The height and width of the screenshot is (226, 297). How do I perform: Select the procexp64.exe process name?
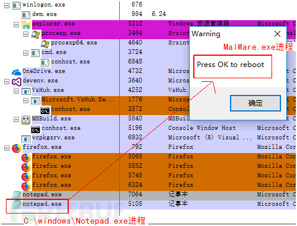click(x=74, y=43)
